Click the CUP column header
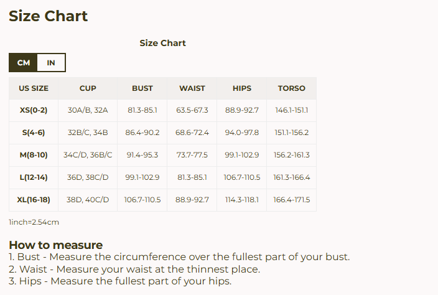Image resolution: width=438 pixels, height=295 pixels. pos(88,88)
